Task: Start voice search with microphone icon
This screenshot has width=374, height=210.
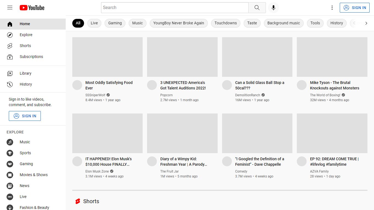Action: pos(273,8)
